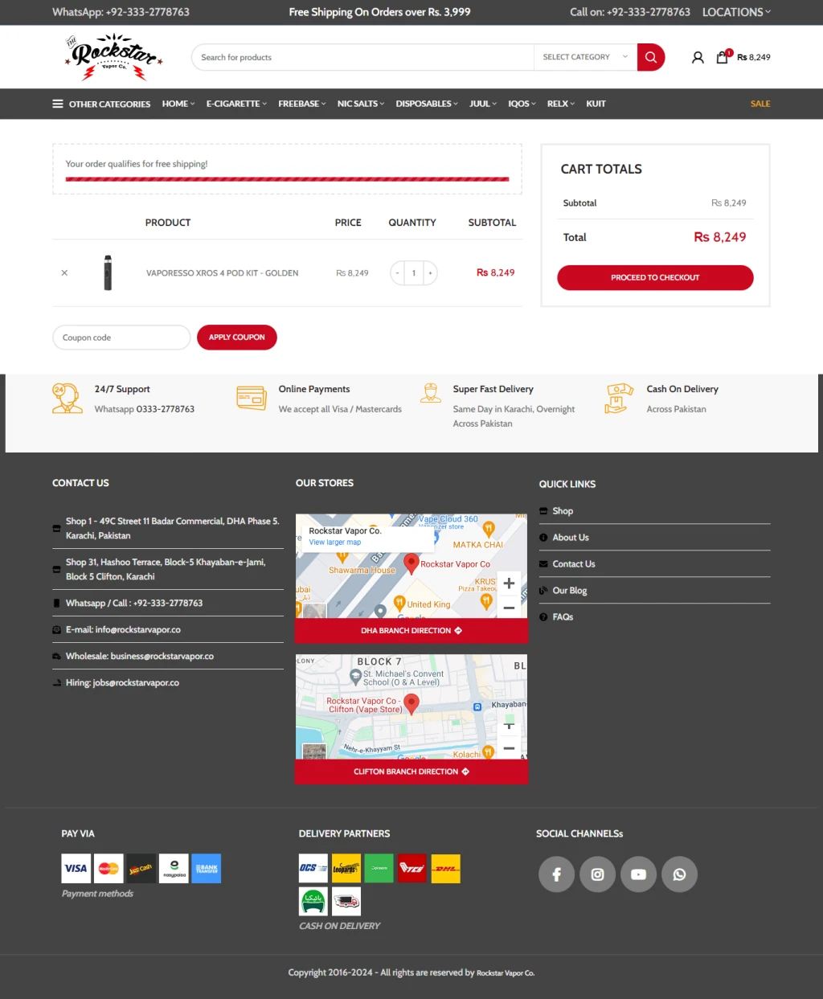823x999 pixels.
Task: Open the WhatsApp social channel
Action: point(679,874)
